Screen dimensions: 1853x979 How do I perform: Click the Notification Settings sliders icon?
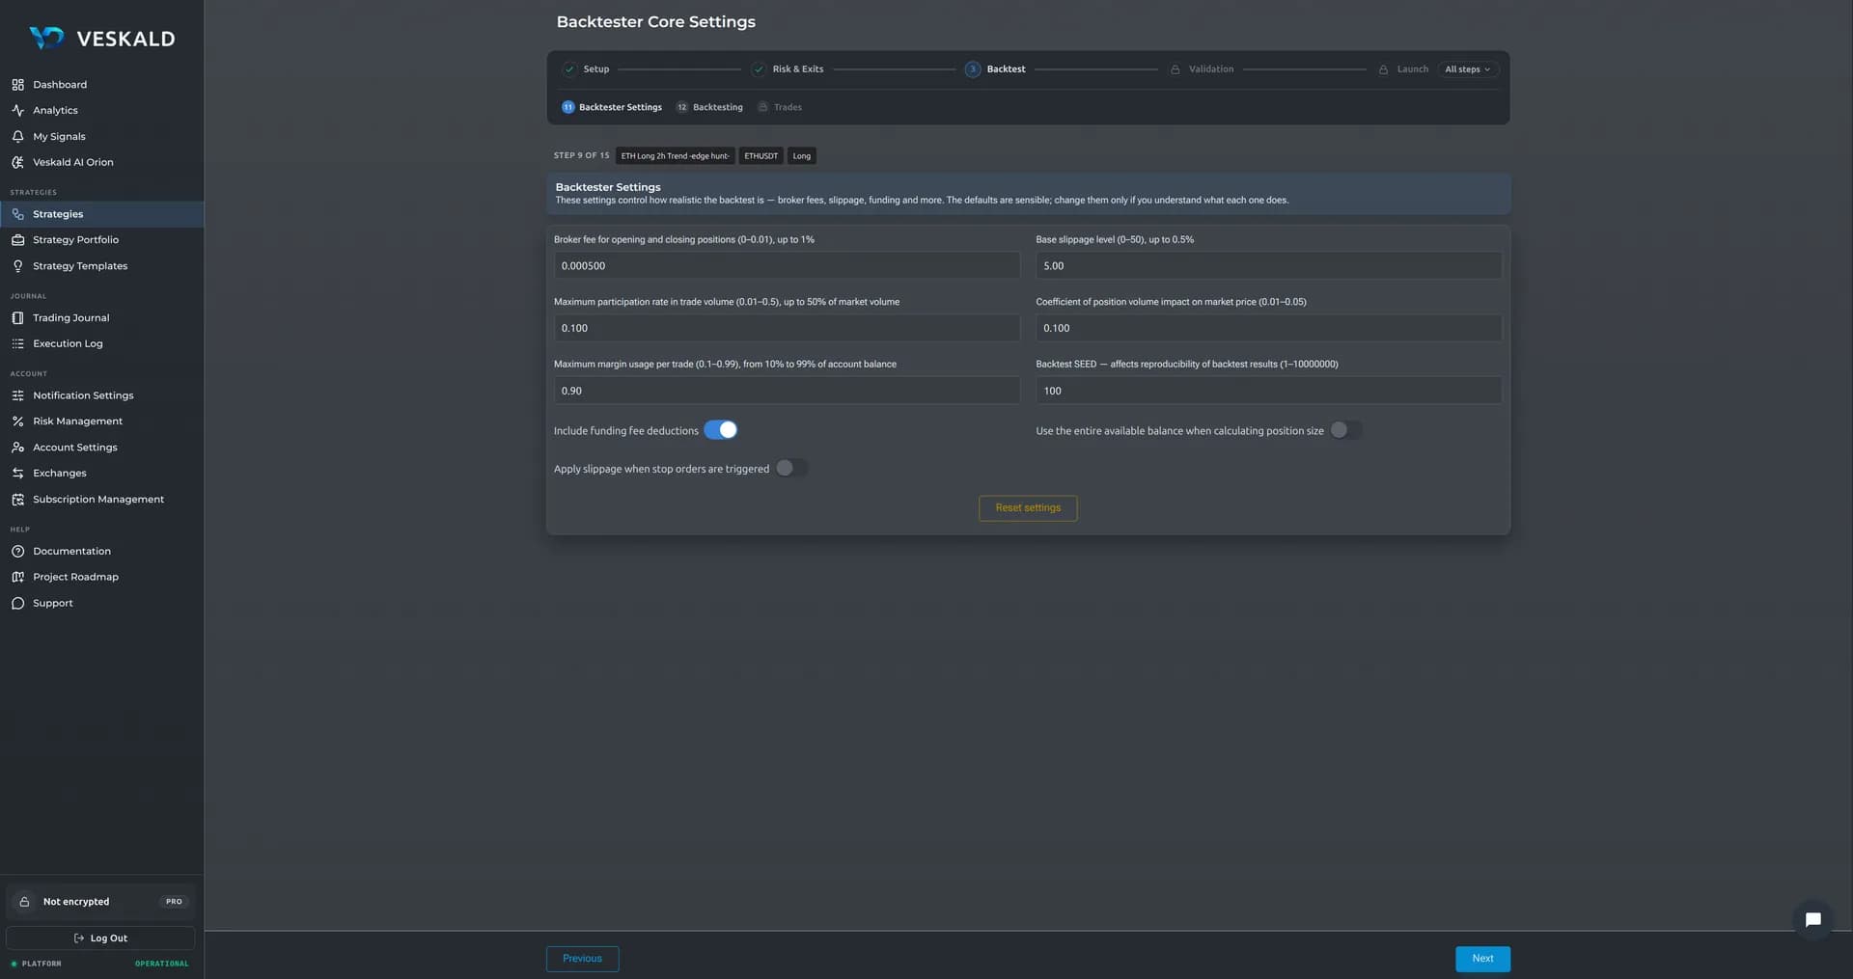pos(17,395)
